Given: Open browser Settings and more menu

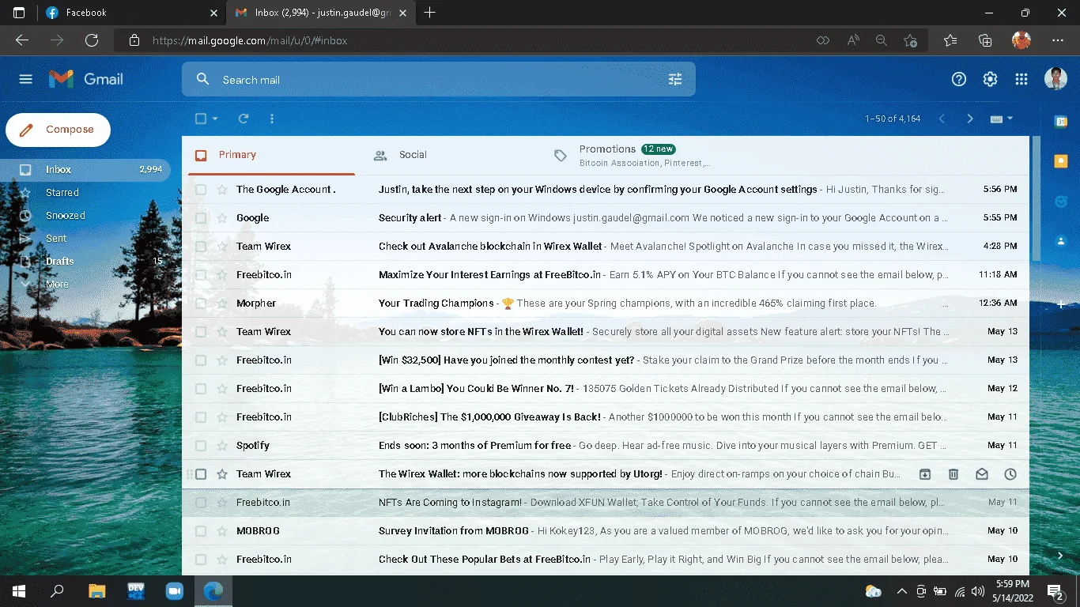Looking at the screenshot, I should tap(1058, 40).
